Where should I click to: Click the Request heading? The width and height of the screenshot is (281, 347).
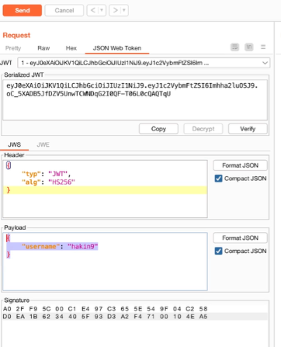(16, 35)
